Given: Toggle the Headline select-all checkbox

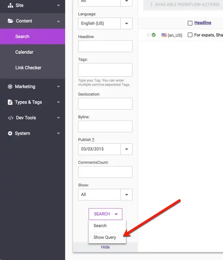Looking at the screenshot, I should (190, 23).
